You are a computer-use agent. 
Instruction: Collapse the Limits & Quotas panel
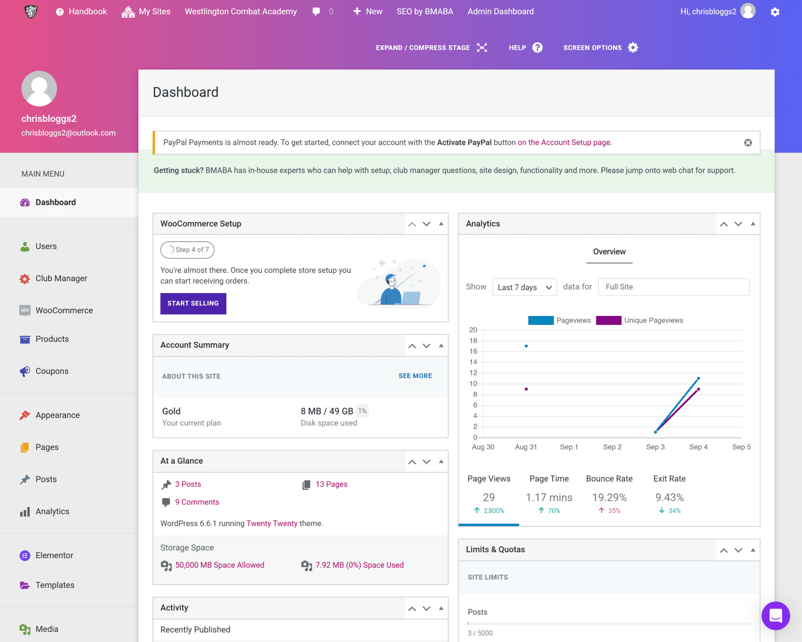[x=753, y=550]
